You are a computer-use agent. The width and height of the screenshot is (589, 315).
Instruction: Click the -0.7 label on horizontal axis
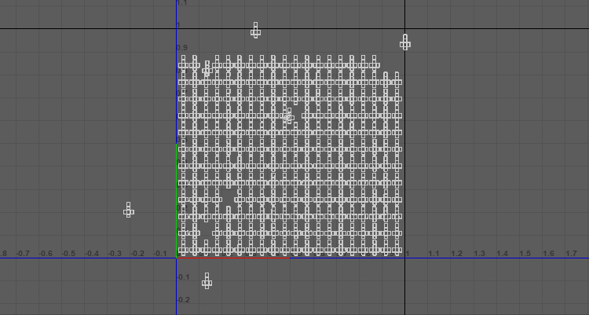click(23, 254)
